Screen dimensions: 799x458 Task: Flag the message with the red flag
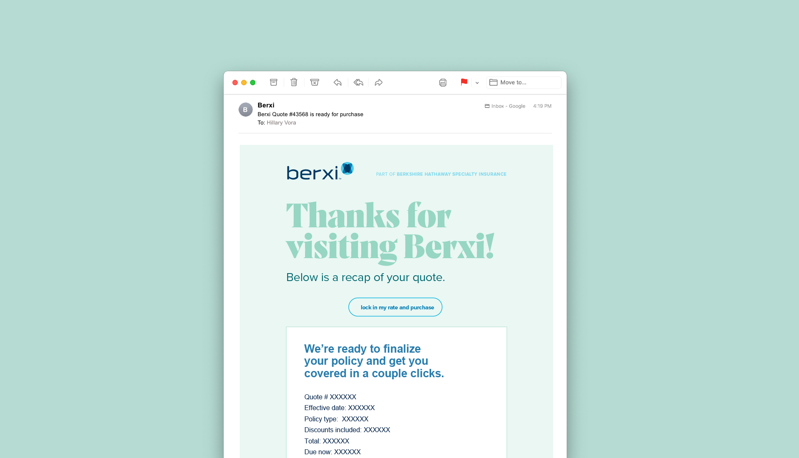pos(464,82)
